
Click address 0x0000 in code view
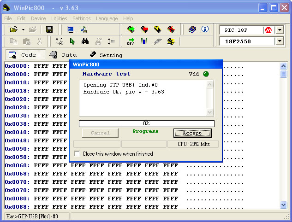17,66
